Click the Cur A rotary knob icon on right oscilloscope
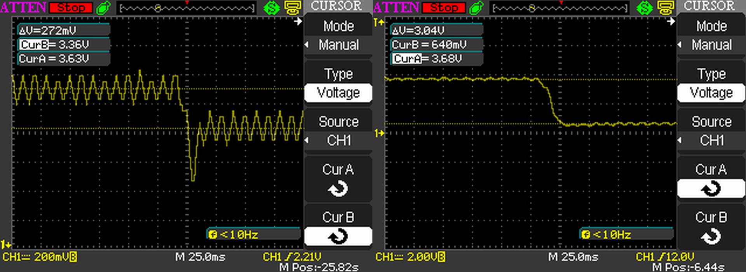Image resolution: width=746 pixels, height=272 pixels. pos(711,189)
